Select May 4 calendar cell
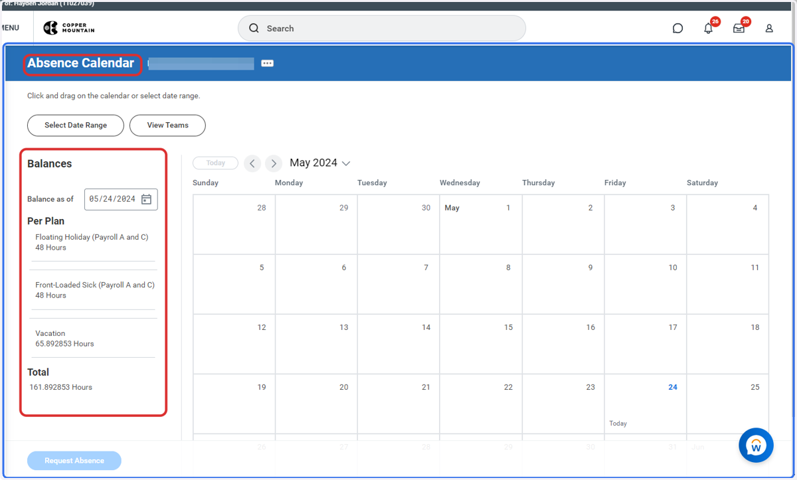The width and height of the screenshot is (797, 480). (727, 224)
